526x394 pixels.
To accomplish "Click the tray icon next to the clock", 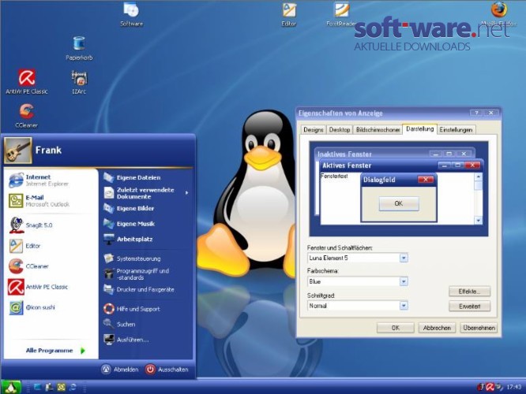I will tap(499, 387).
